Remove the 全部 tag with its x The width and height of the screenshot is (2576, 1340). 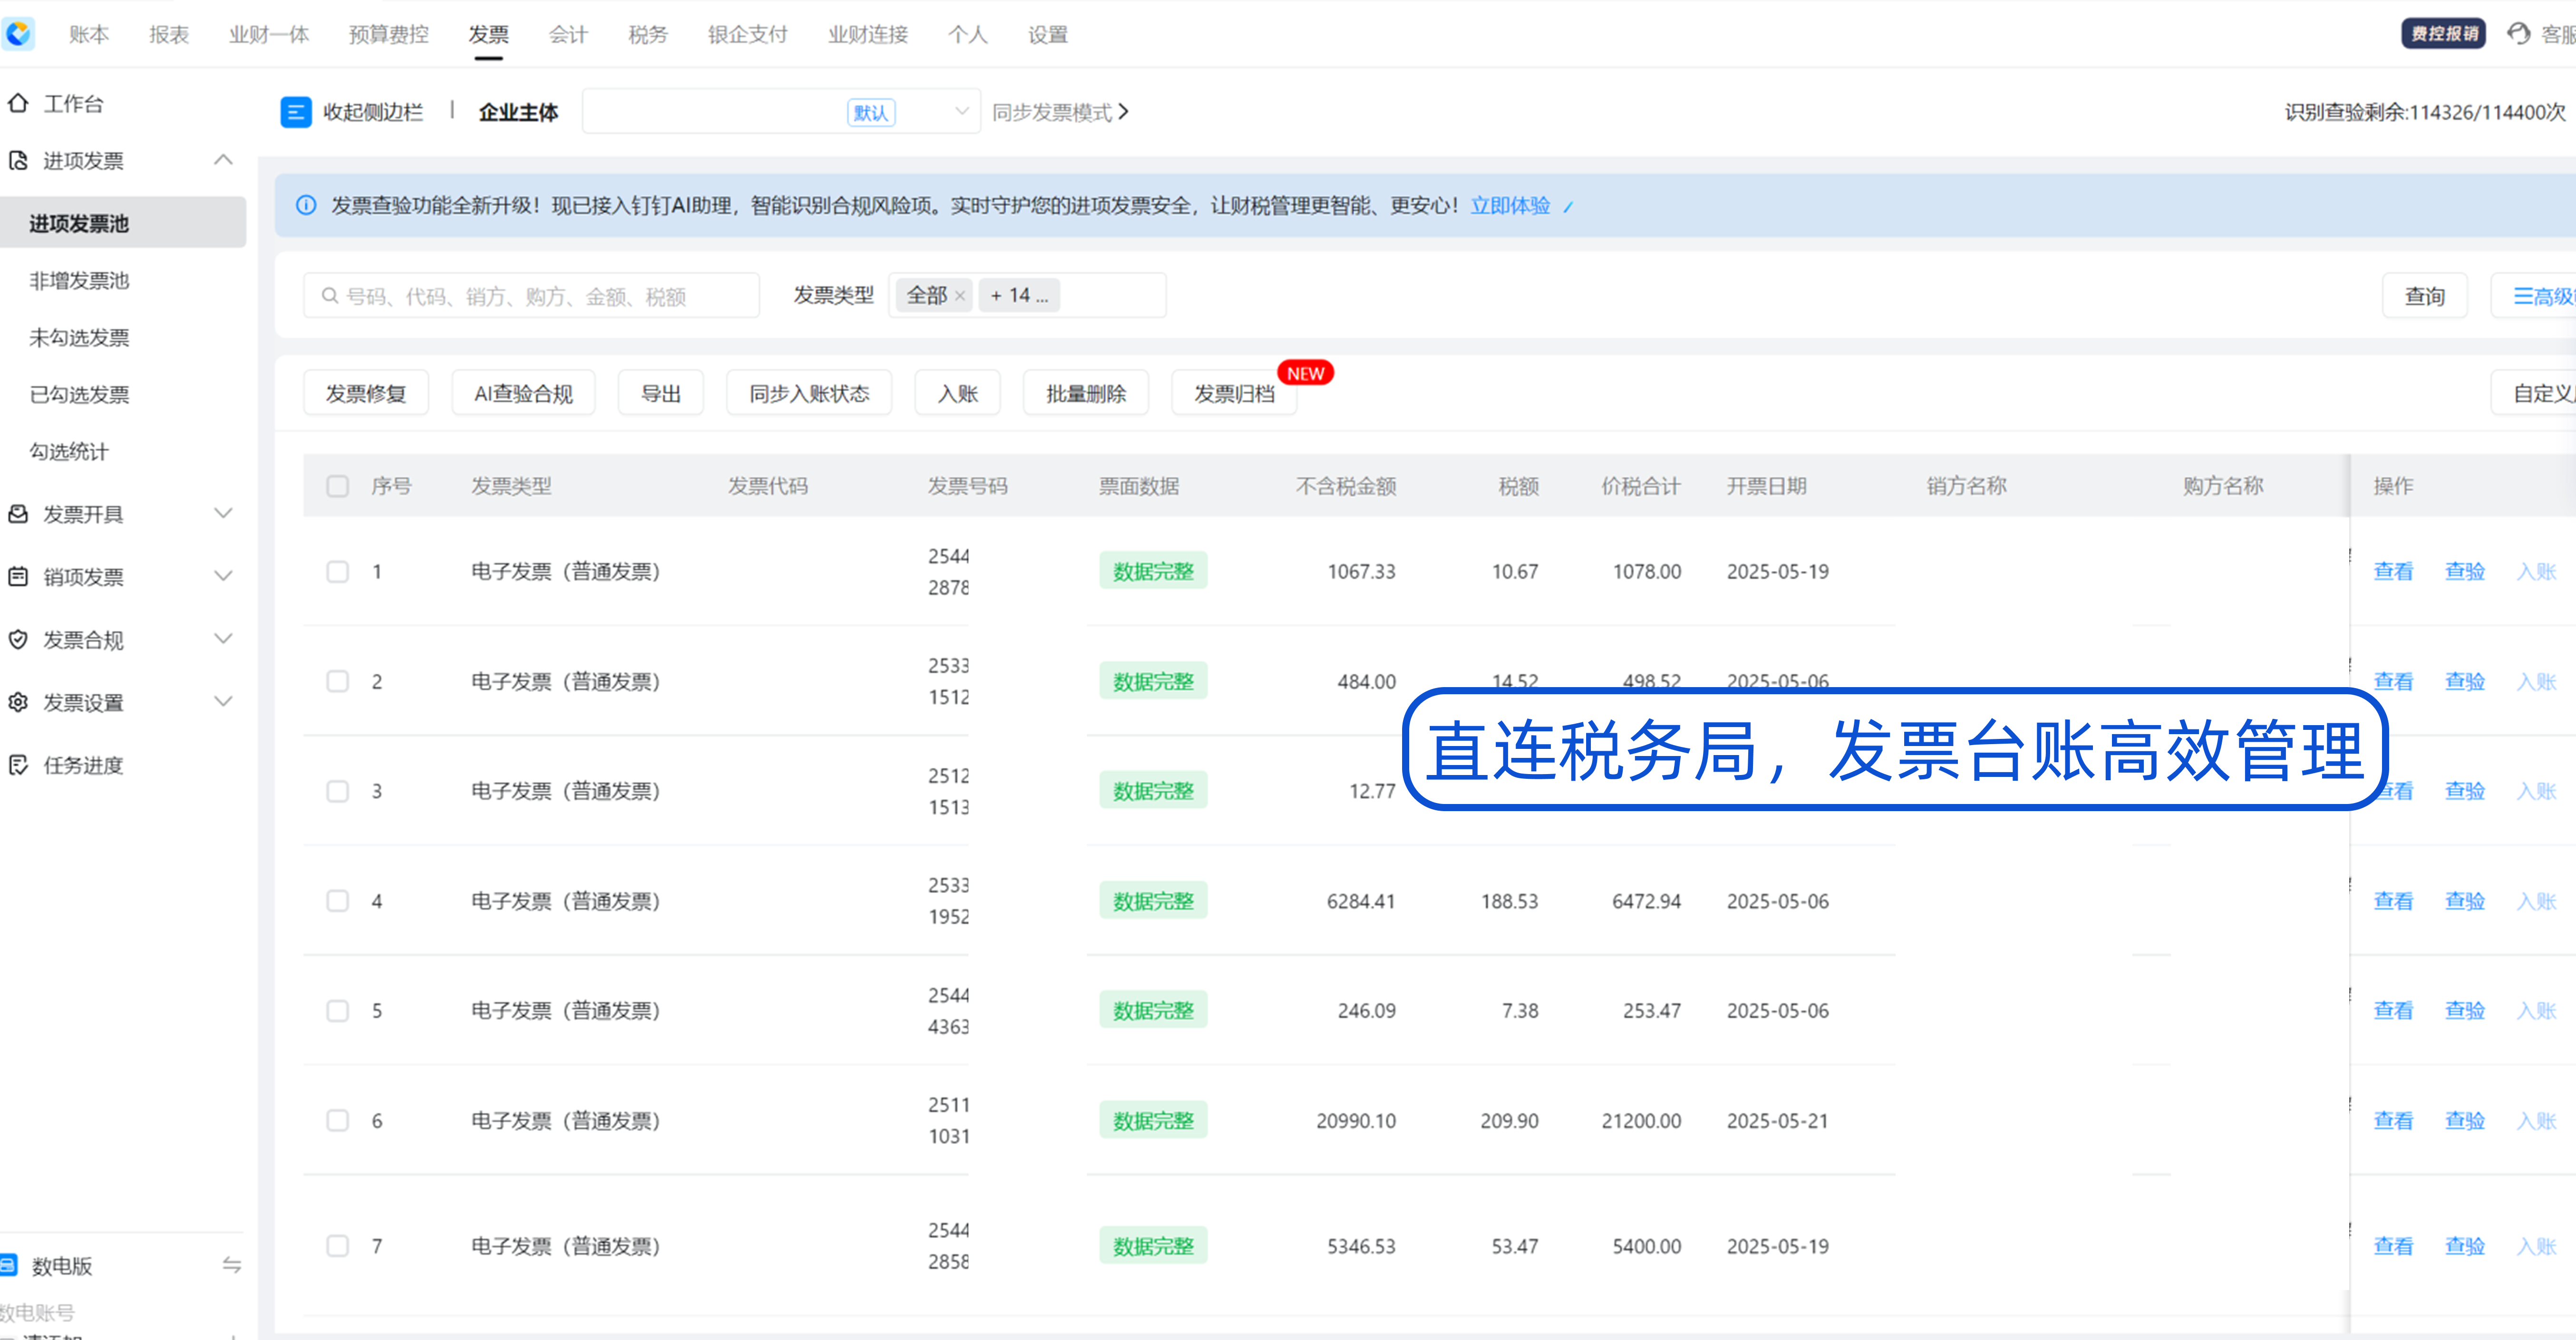[x=960, y=296]
